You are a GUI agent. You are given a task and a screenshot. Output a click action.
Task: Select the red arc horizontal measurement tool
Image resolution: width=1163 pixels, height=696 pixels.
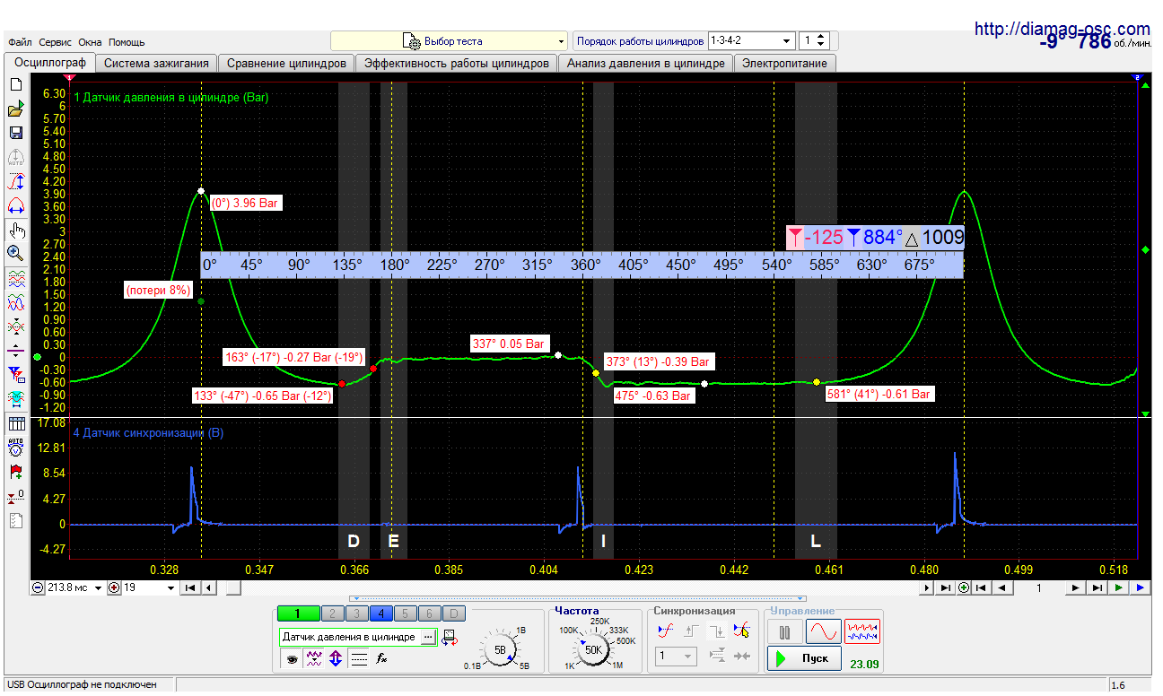pyautogui.click(x=15, y=205)
